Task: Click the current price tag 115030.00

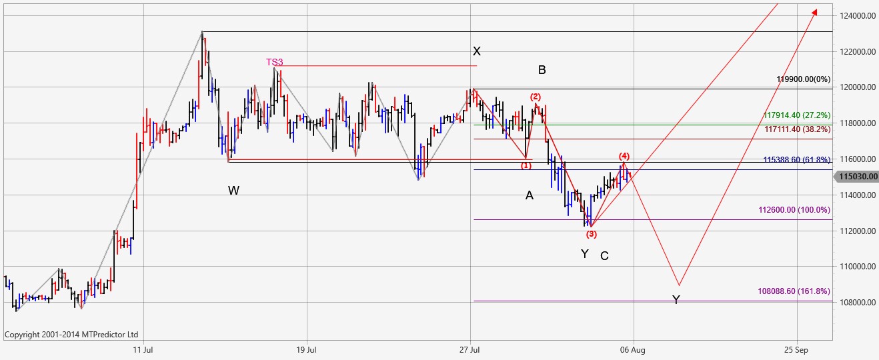Action: (856, 177)
